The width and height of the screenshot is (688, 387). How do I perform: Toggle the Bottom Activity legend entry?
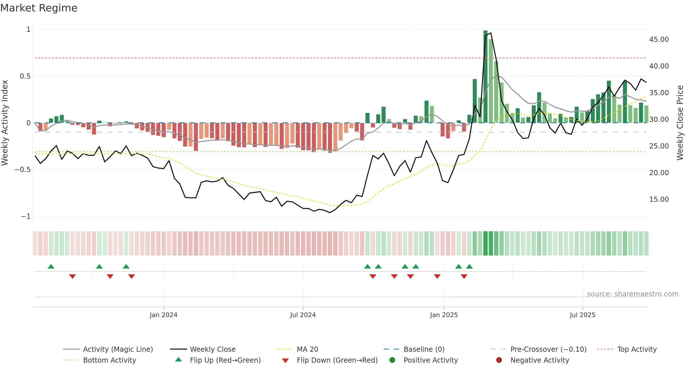click(x=99, y=360)
